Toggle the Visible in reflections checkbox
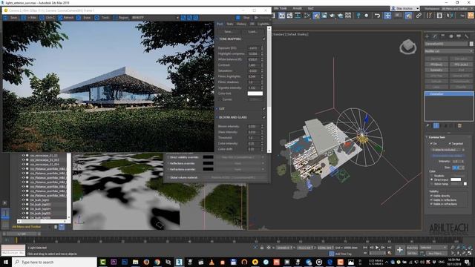 click(431, 200)
